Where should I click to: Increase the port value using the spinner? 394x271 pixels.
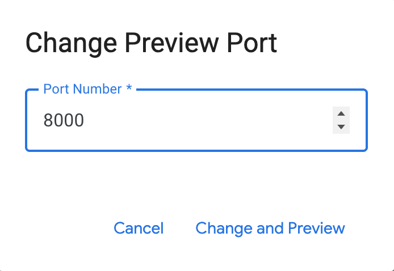click(x=341, y=113)
